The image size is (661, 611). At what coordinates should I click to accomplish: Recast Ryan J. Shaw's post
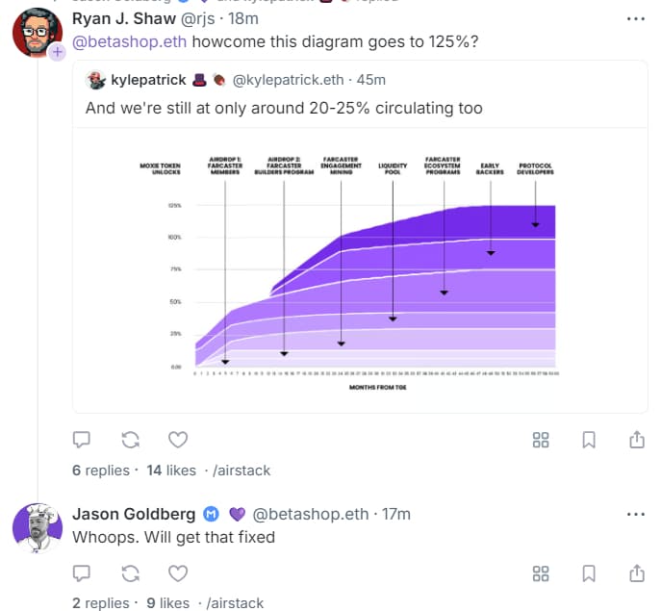pyautogui.click(x=131, y=440)
